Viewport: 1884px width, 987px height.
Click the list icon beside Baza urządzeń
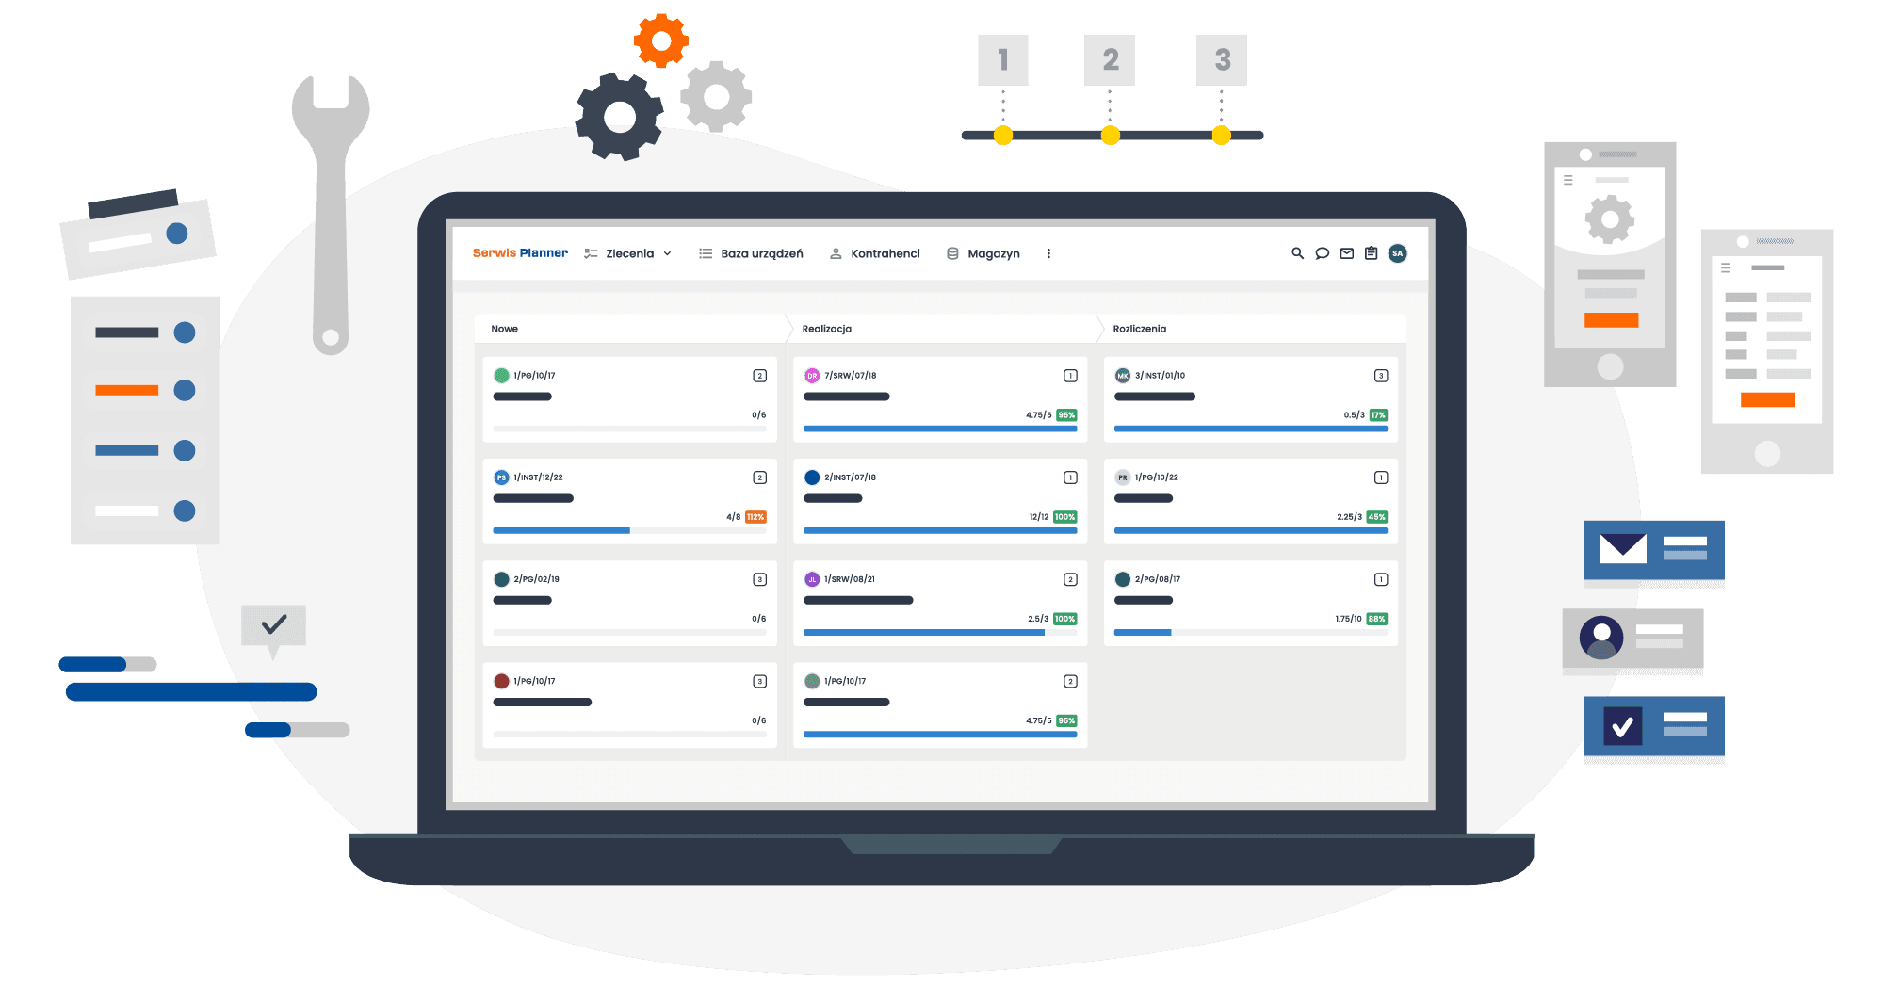pyautogui.click(x=706, y=253)
